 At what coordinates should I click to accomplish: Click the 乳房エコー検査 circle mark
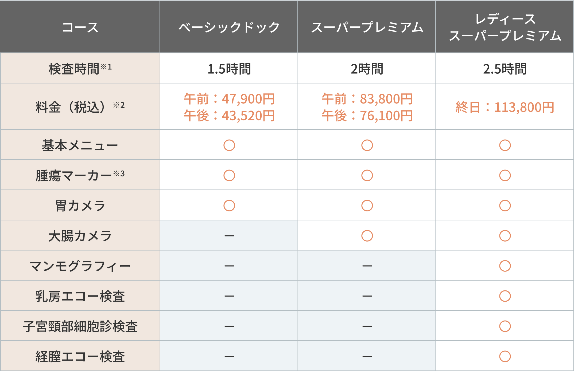coord(505,296)
